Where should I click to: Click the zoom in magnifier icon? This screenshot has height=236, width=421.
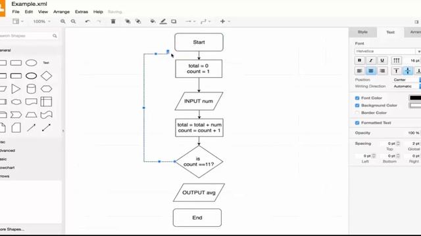(62, 21)
